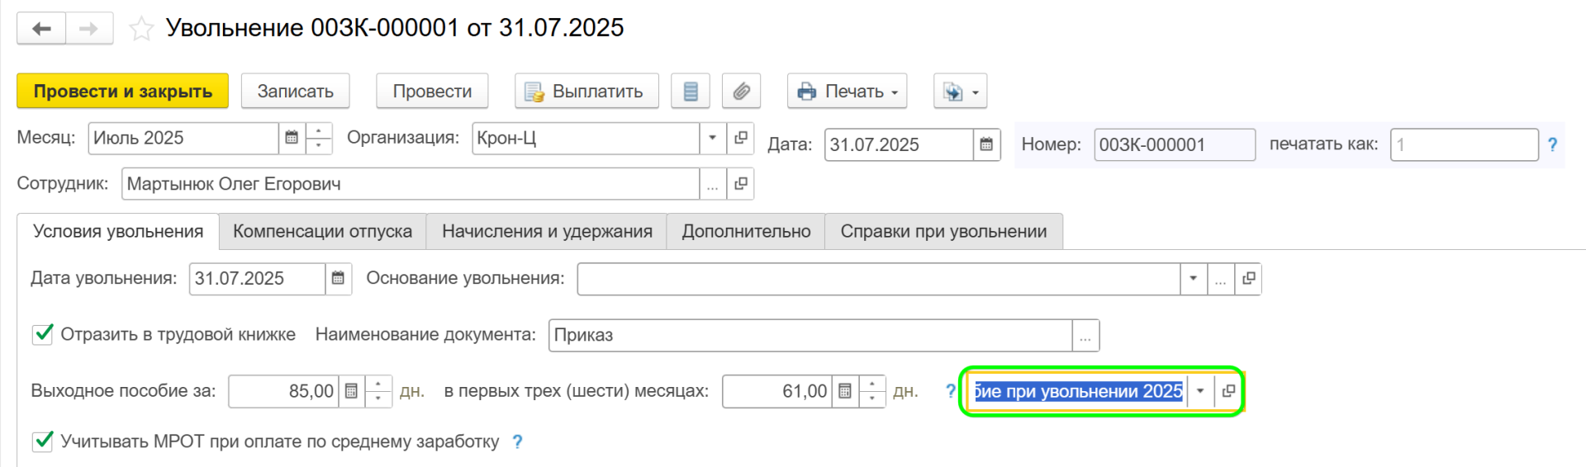
Task: Switch to Условия увольнения tab
Action: pyautogui.click(x=118, y=232)
